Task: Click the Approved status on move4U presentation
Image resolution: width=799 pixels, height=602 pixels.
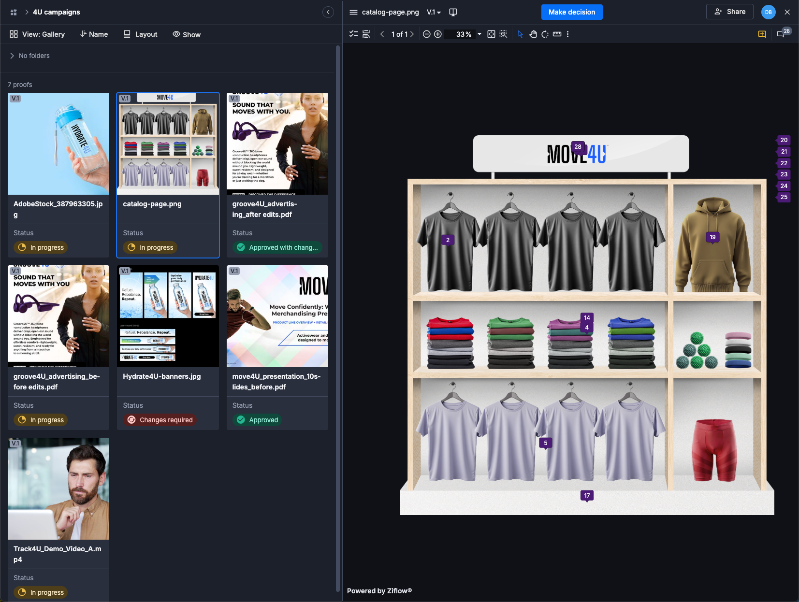Action: tap(257, 420)
